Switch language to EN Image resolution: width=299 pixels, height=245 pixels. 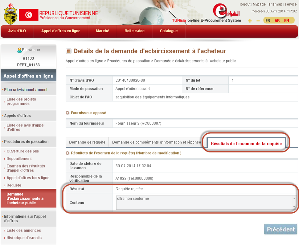point(287,21)
